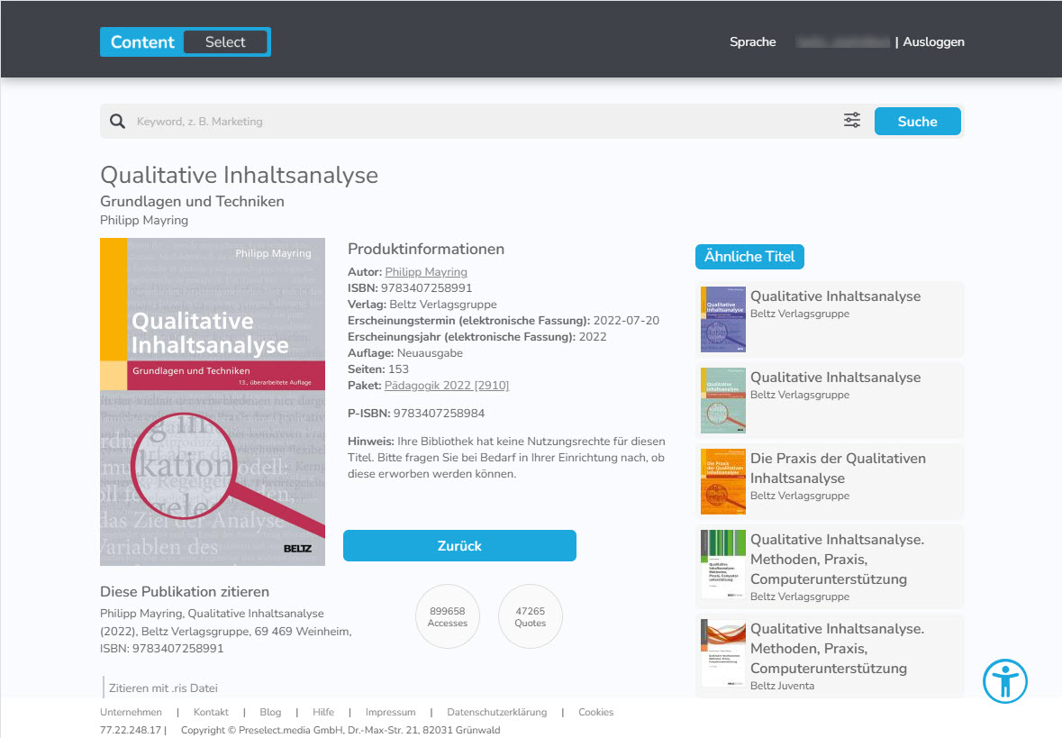Viewport: 1062px width, 738px height.
Task: Click inside the keyword search field
Action: [x=360, y=121]
